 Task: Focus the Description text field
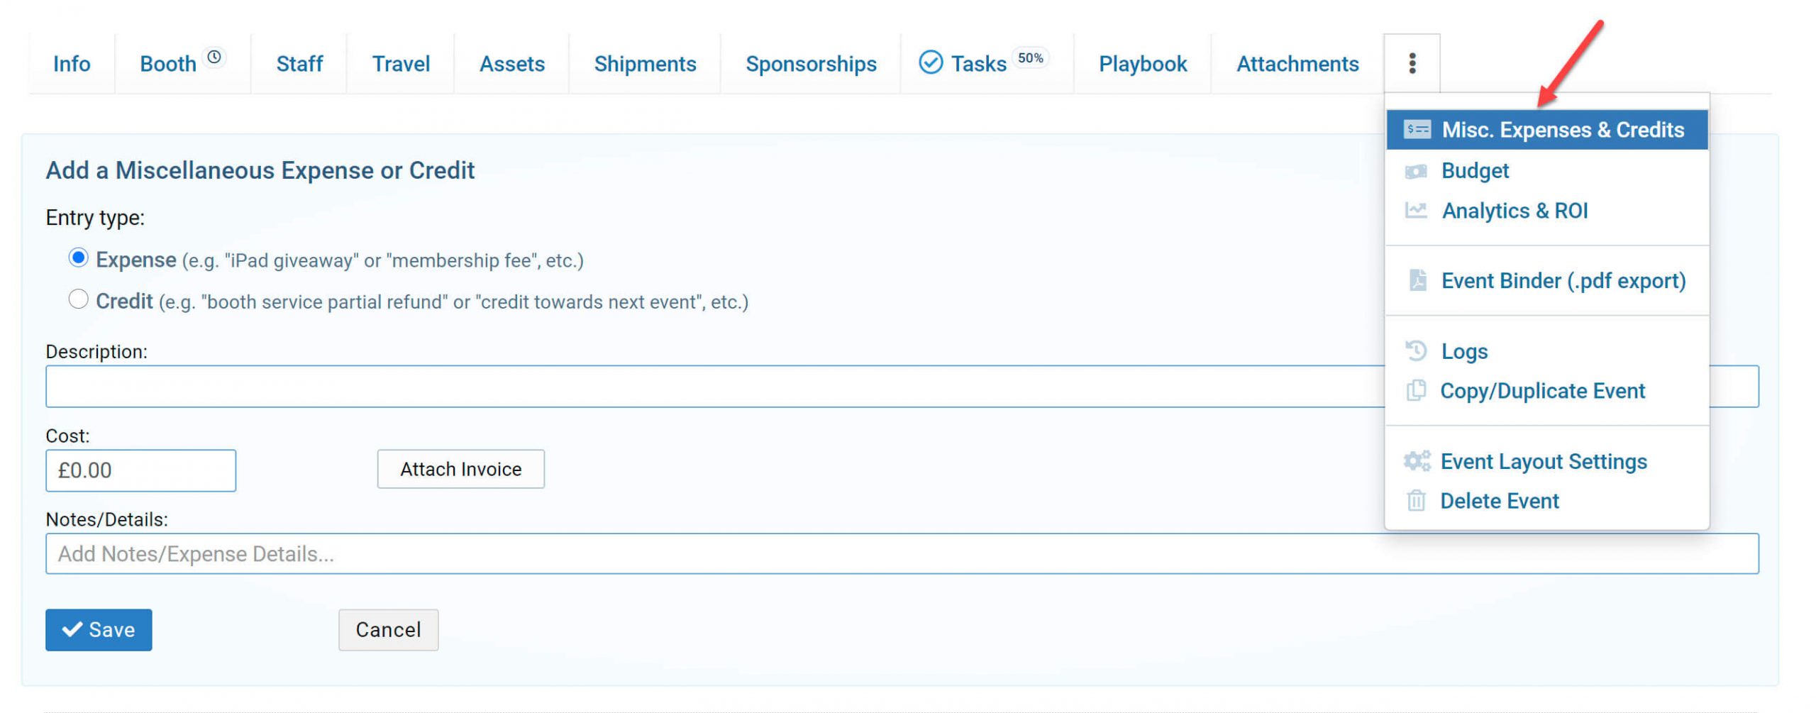[x=709, y=387]
